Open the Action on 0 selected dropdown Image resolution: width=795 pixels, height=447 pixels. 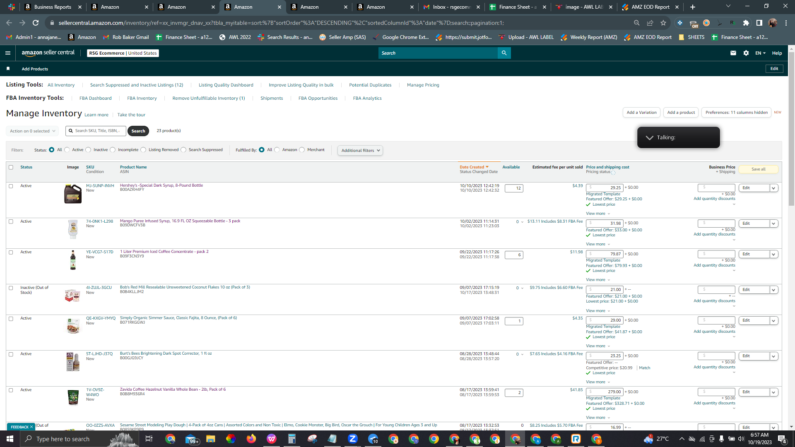click(x=32, y=131)
